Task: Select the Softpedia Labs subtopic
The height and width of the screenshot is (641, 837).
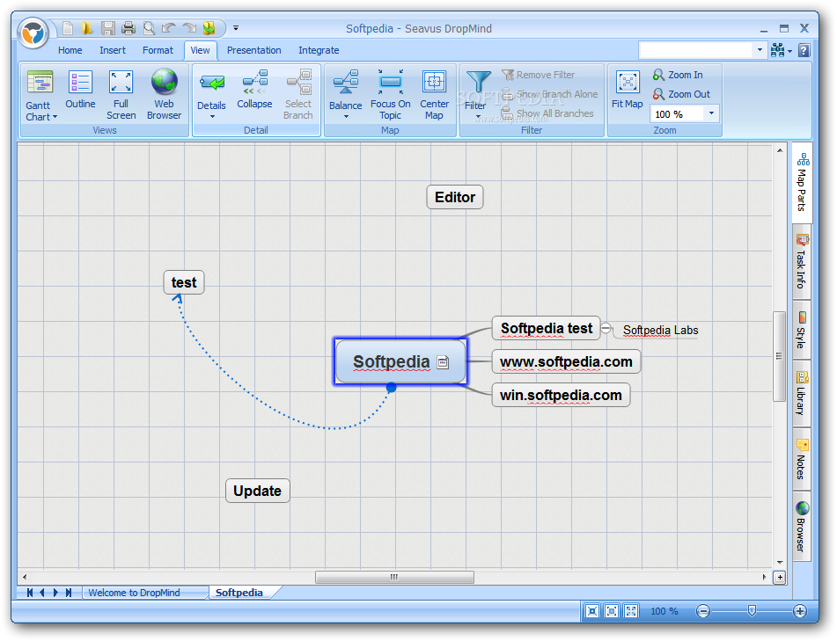Action: pyautogui.click(x=660, y=330)
